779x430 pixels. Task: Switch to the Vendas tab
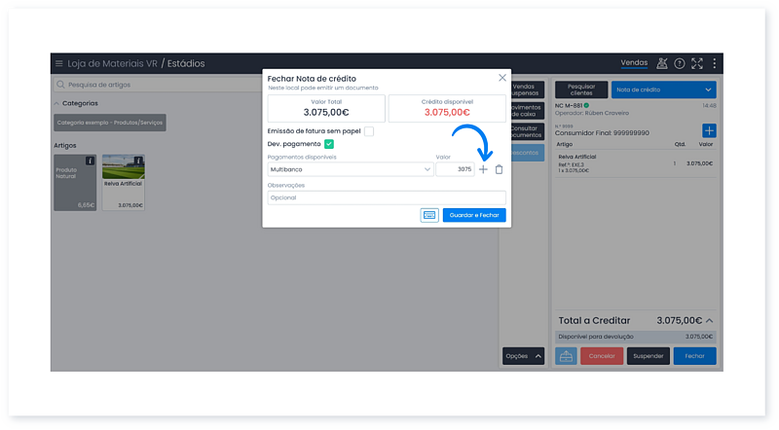coord(634,63)
